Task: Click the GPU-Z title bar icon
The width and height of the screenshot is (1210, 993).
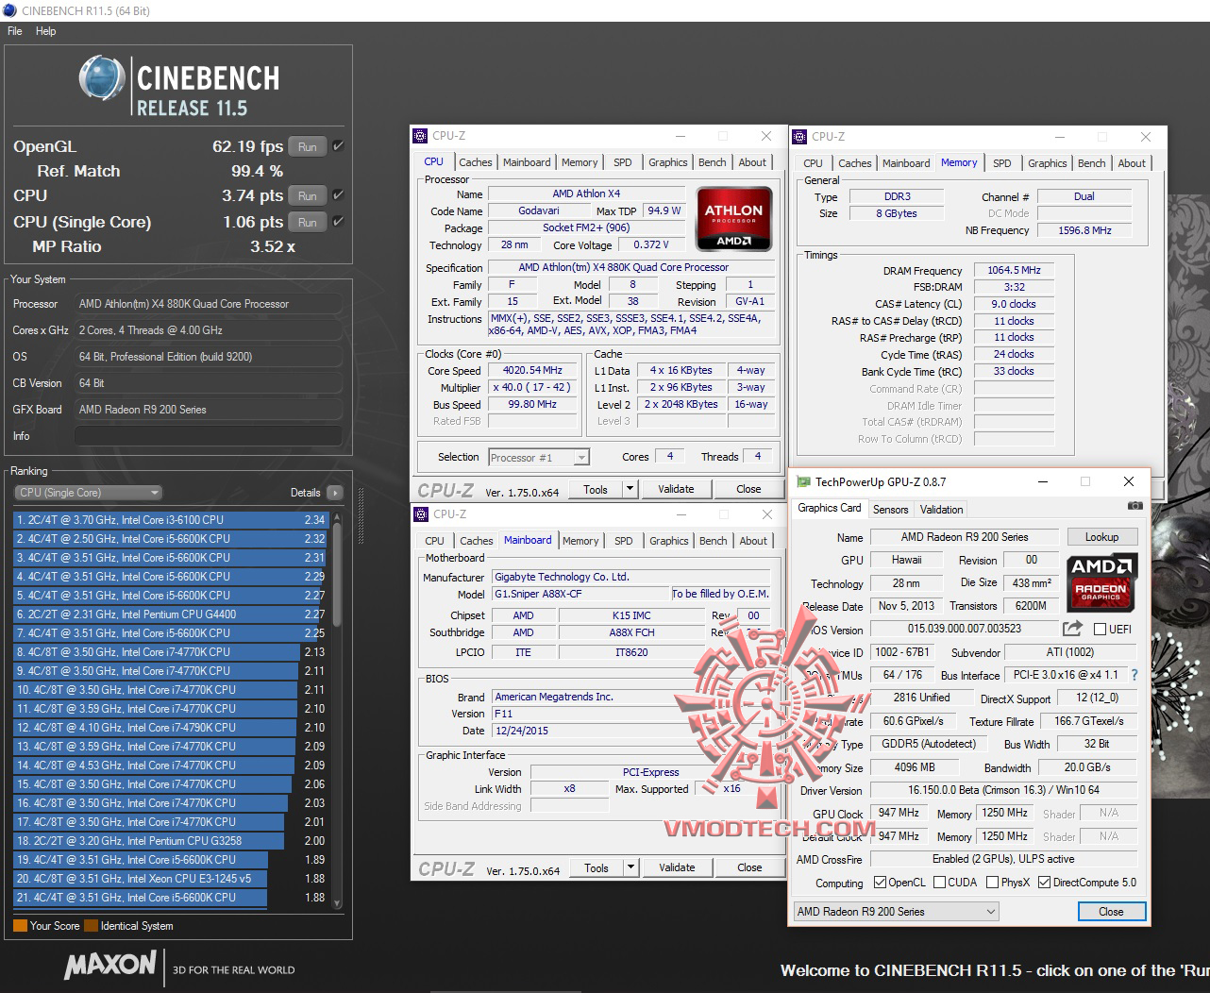Action: click(x=803, y=481)
